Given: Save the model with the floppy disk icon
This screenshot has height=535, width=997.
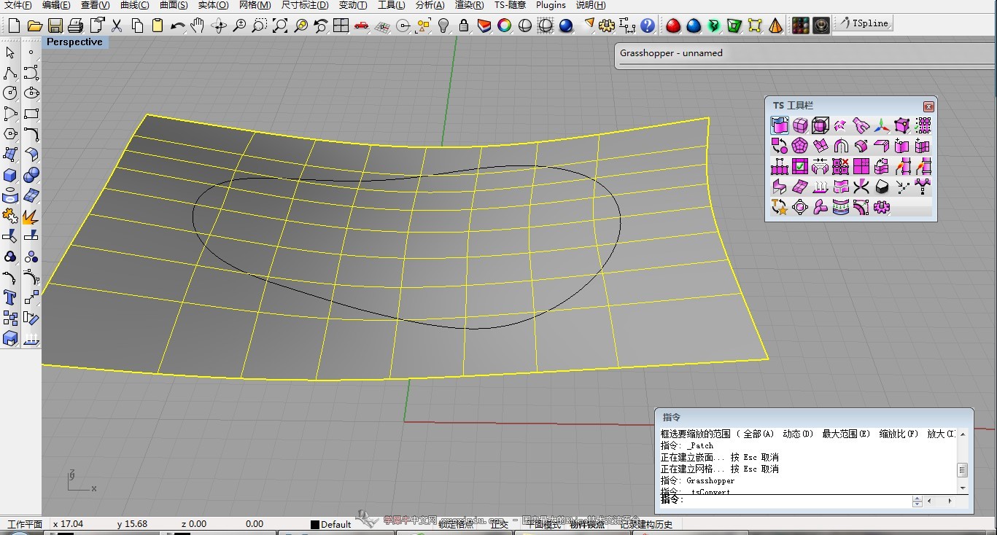Looking at the screenshot, I should (x=55, y=26).
